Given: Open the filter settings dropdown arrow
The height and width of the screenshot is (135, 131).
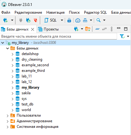Looking at the screenshot, I should (128, 36).
